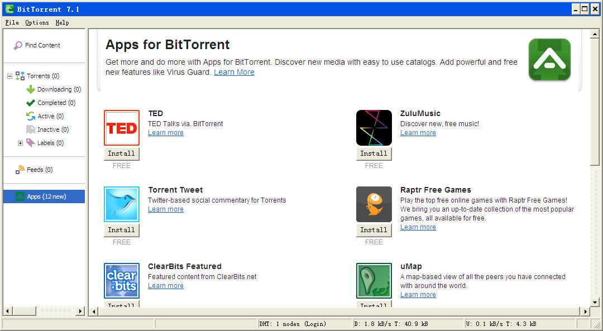Install the Raptr Free Games app
This screenshot has width=603, height=331.
tap(374, 230)
